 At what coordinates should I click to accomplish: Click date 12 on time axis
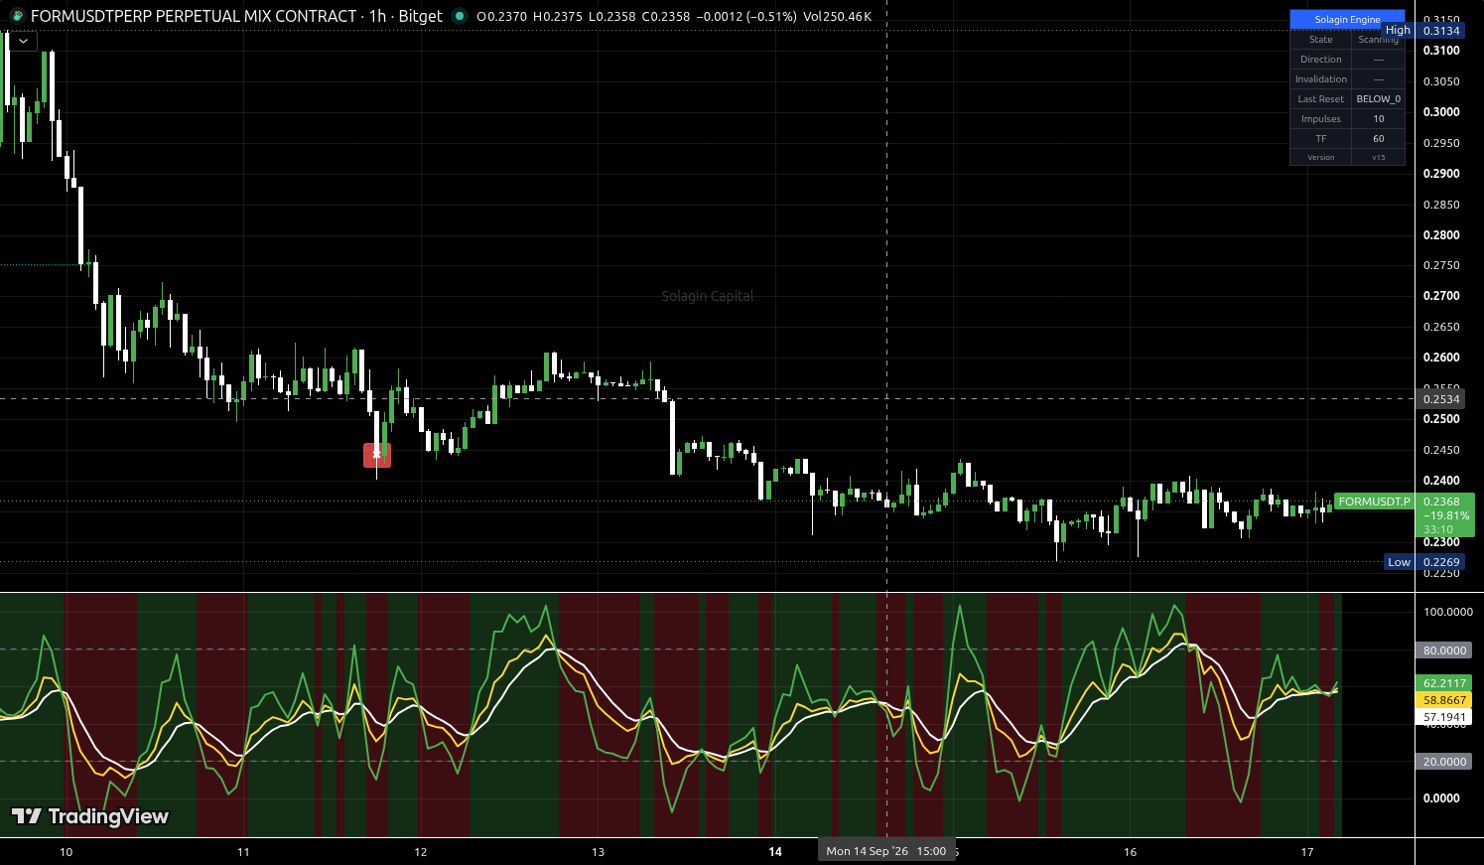pos(421,852)
